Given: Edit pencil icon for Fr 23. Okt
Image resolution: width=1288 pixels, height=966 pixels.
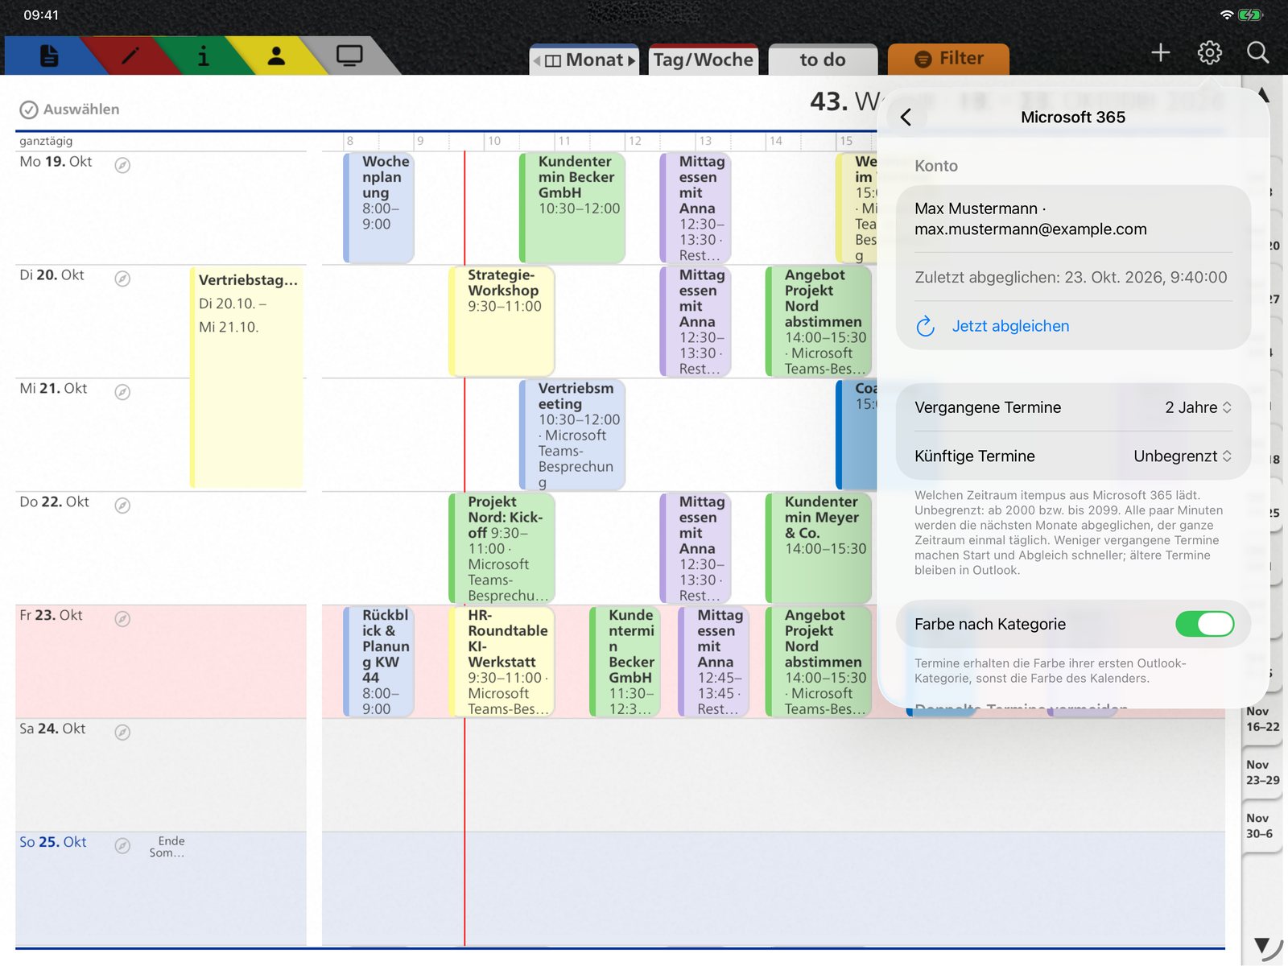Looking at the screenshot, I should point(122,619).
